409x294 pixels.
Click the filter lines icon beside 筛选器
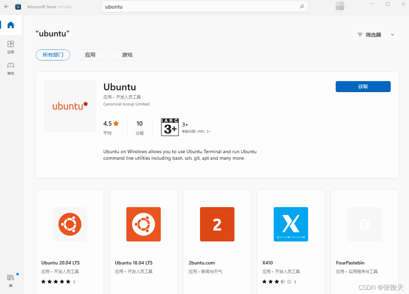[360, 35]
